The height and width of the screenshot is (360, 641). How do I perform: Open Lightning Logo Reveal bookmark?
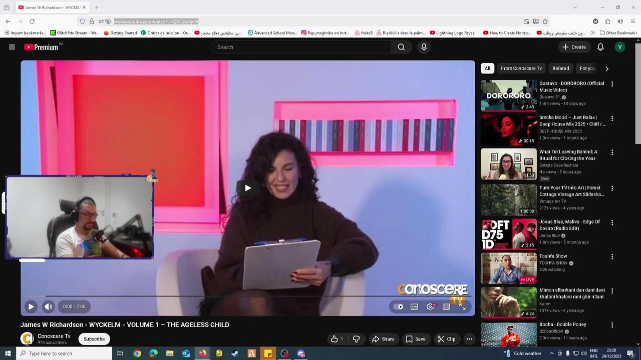[454, 33]
